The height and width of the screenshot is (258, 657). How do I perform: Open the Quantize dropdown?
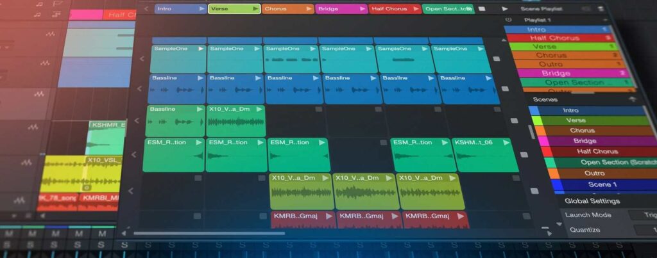click(x=645, y=230)
